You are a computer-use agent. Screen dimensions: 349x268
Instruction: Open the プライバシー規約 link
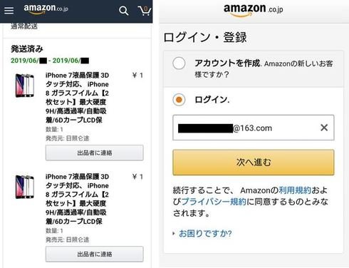214,202
